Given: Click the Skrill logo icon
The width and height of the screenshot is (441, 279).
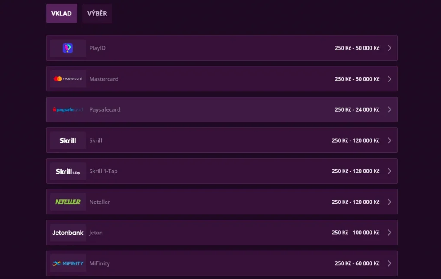Looking at the screenshot, I should (x=68, y=140).
